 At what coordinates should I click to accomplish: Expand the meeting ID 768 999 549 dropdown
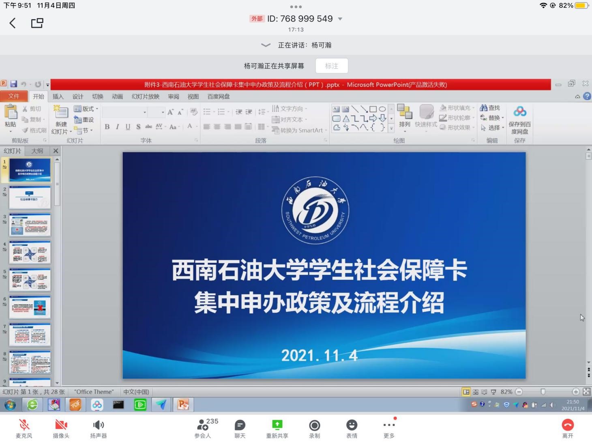point(340,19)
